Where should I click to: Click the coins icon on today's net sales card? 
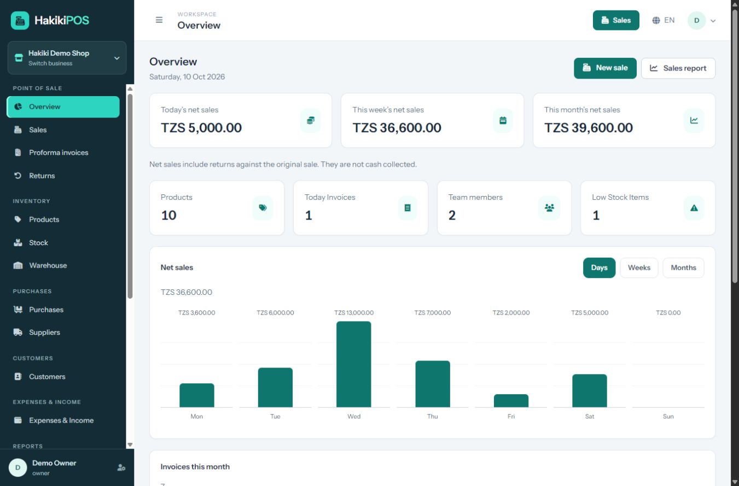311,120
